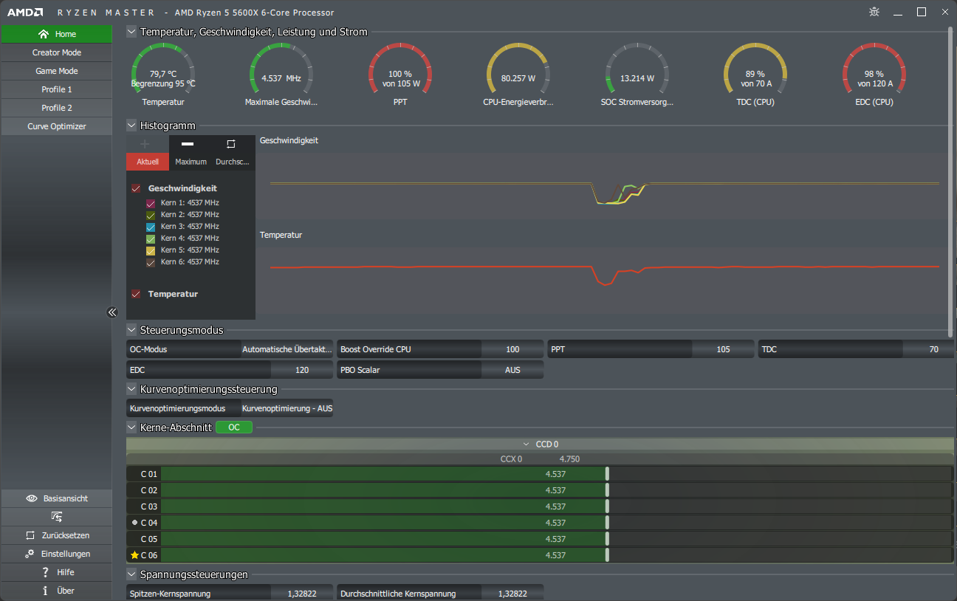Adjust the C 01 core speed slider handle
The height and width of the screenshot is (601, 957).
click(607, 474)
